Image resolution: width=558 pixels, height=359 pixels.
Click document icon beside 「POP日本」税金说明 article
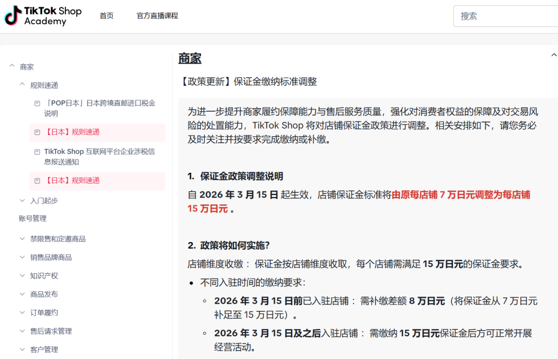[37, 103]
